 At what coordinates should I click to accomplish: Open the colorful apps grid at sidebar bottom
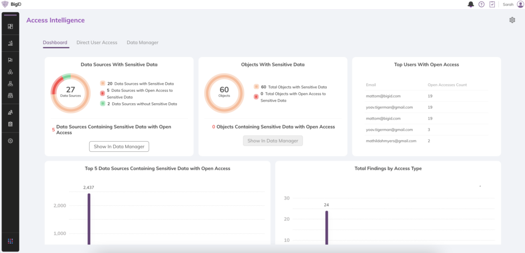[x=10, y=241]
